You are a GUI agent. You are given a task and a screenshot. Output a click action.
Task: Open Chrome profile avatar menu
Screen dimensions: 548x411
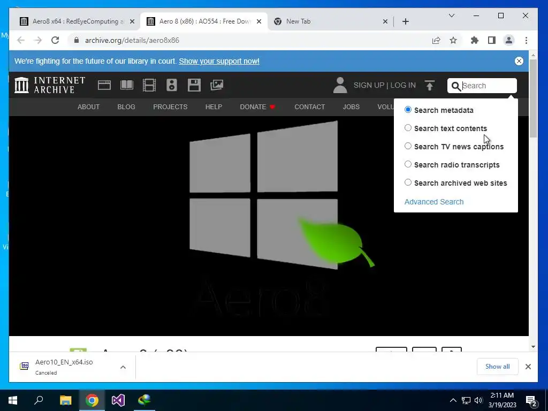[x=509, y=40]
